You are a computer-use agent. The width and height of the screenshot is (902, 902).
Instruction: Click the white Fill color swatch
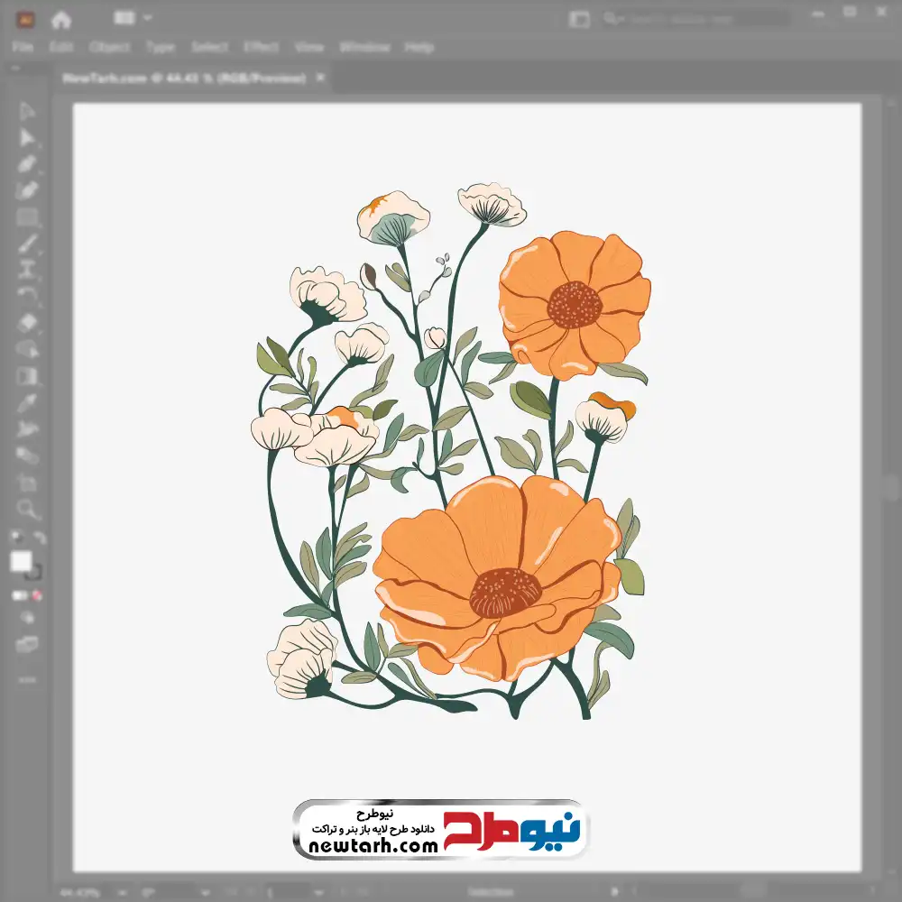21,562
